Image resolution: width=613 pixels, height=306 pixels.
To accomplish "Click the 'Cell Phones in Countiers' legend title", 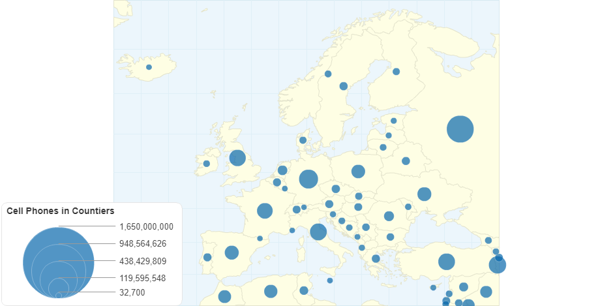I will [61, 211].
